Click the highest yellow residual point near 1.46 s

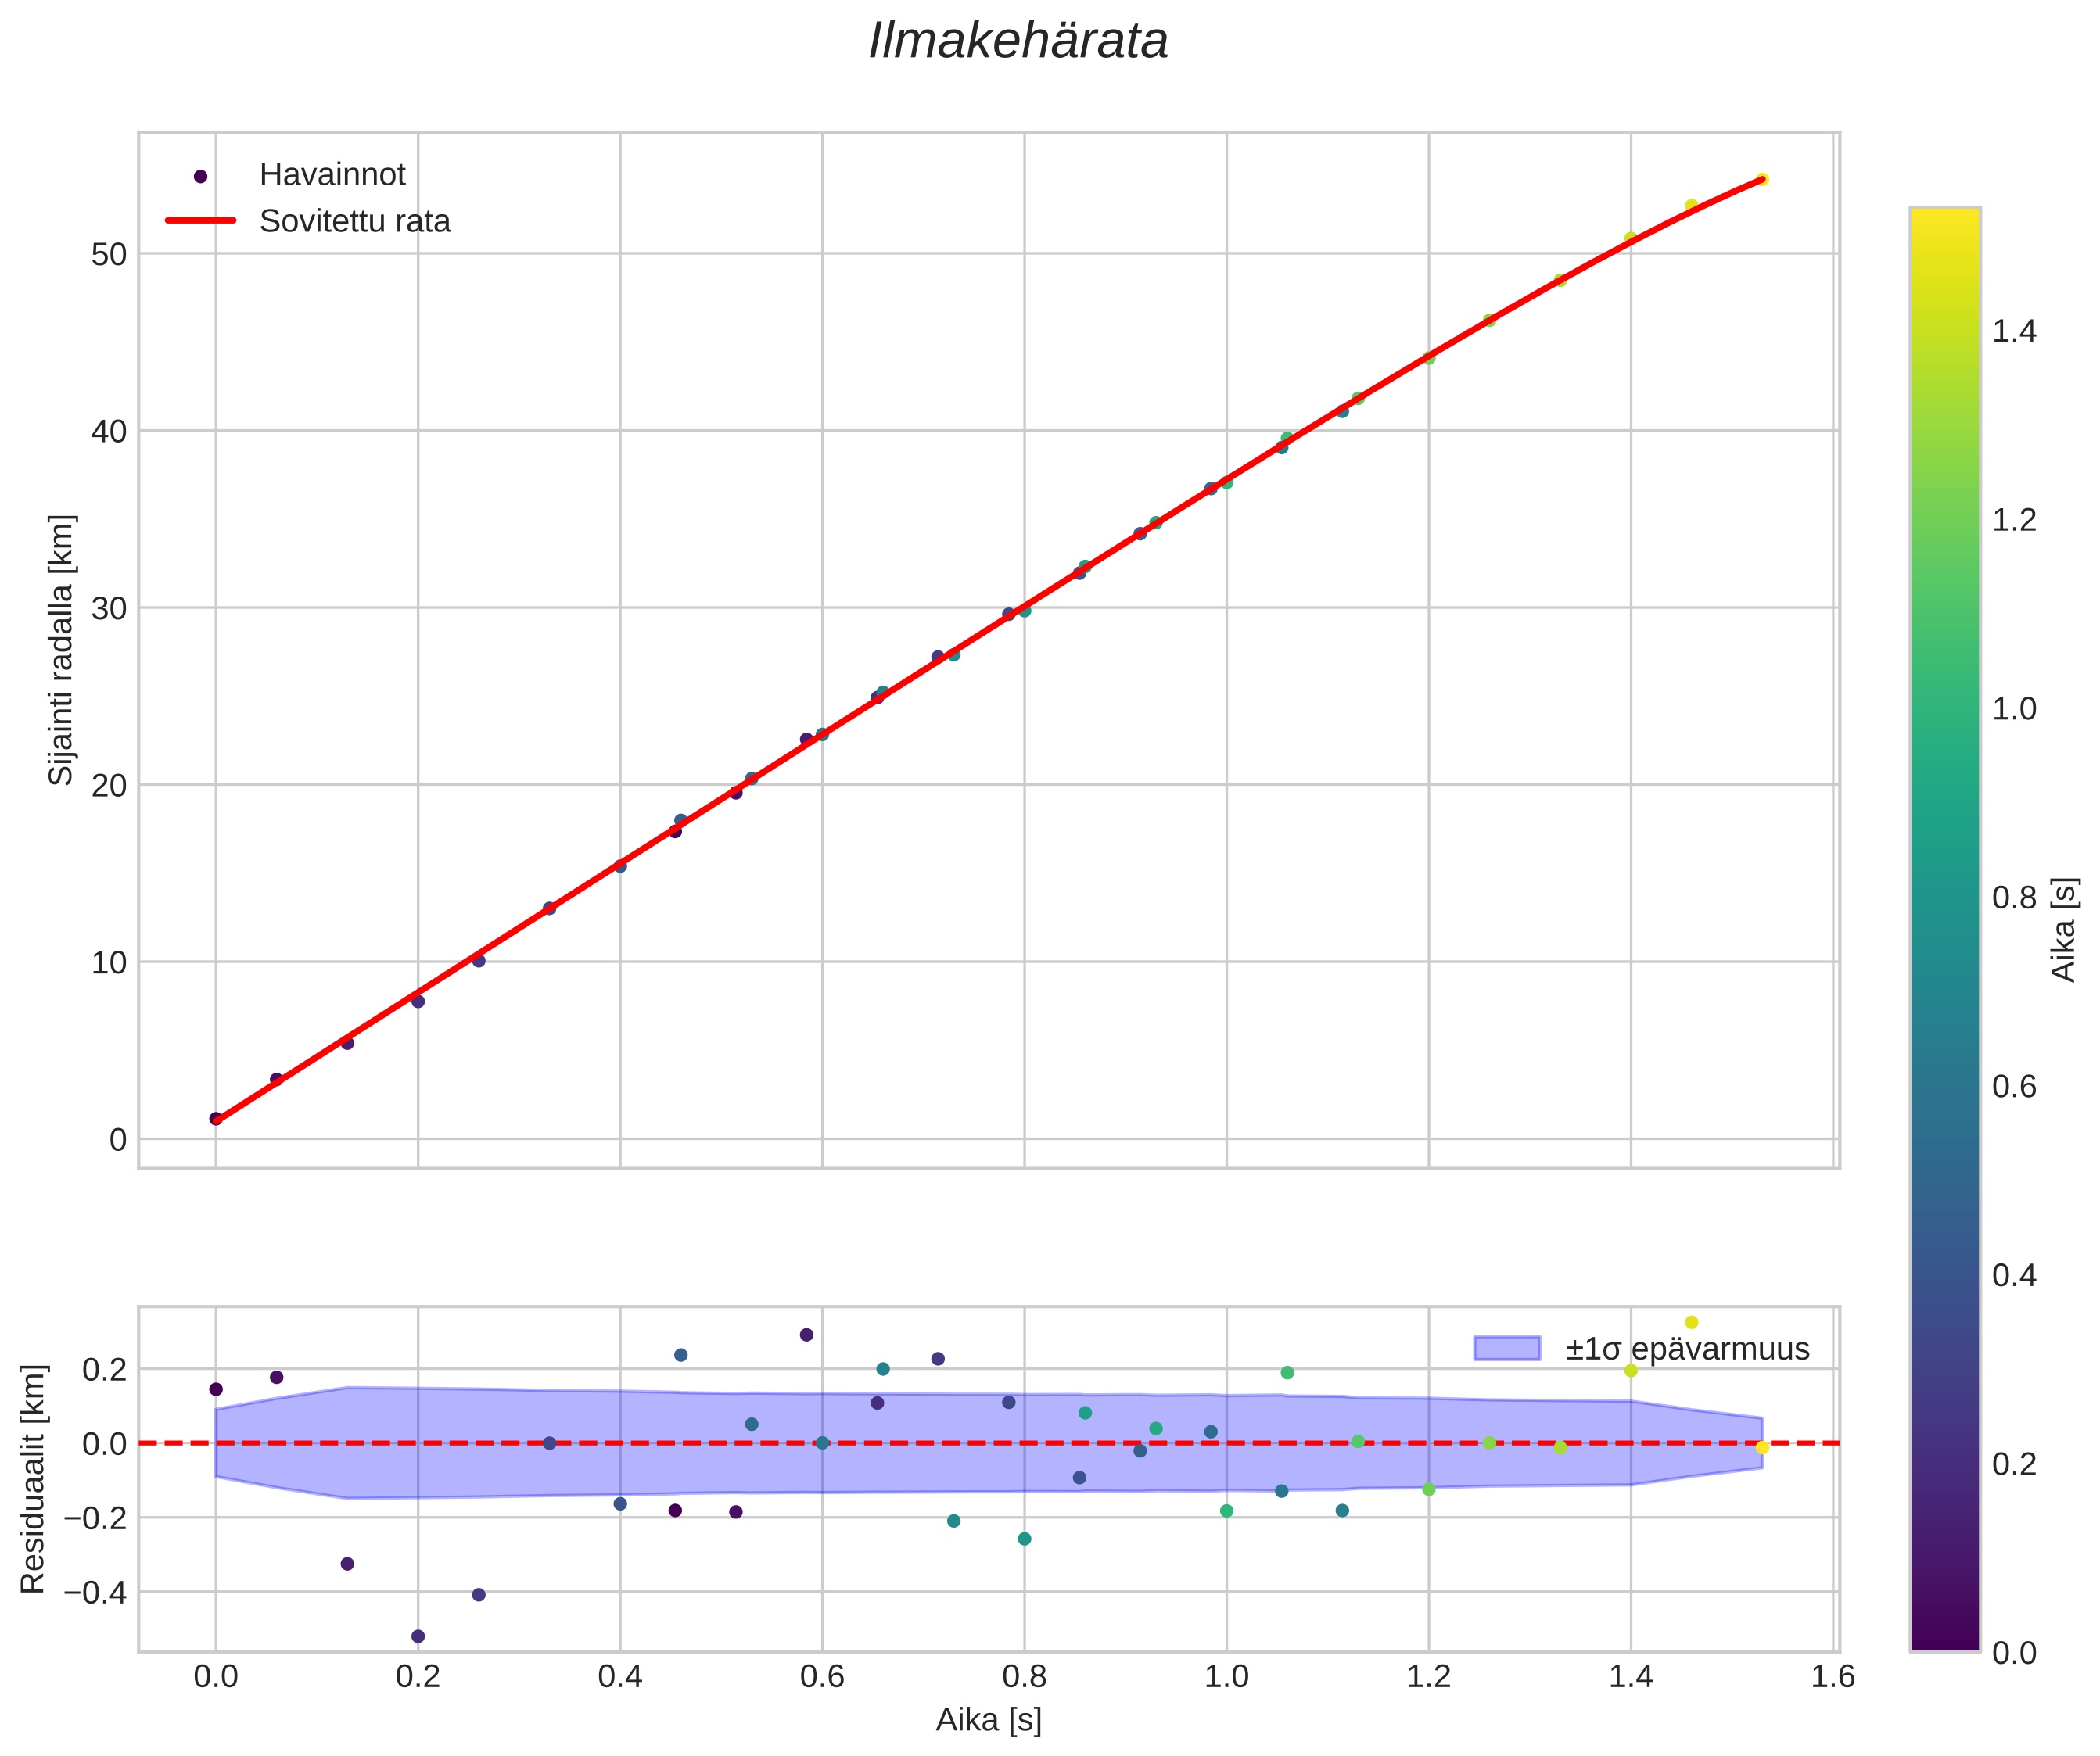(x=1691, y=1322)
